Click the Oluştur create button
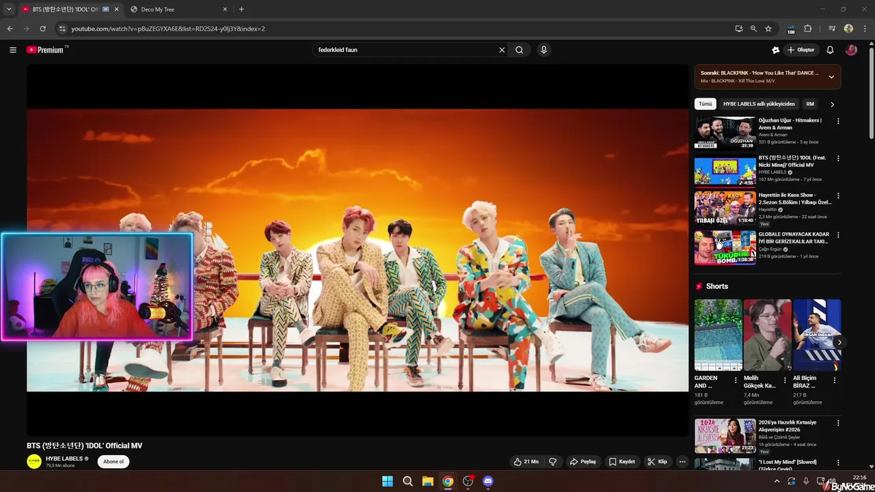This screenshot has height=492, width=875. tap(801, 50)
